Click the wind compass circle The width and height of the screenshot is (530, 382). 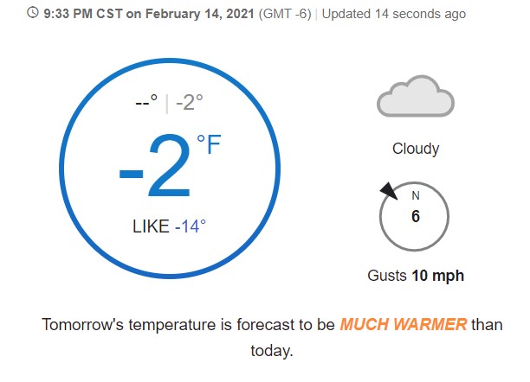tap(414, 216)
